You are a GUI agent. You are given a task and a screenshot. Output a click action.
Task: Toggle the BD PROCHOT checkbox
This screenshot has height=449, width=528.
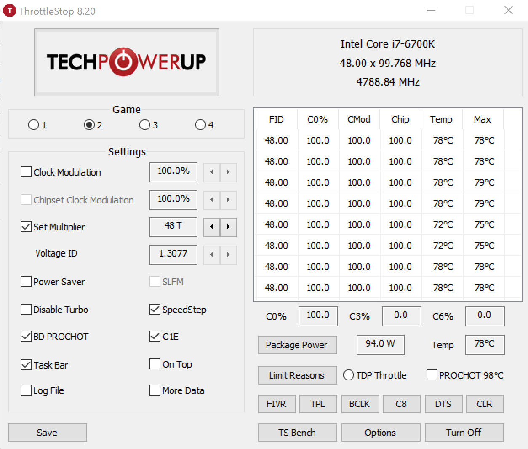click(x=26, y=337)
